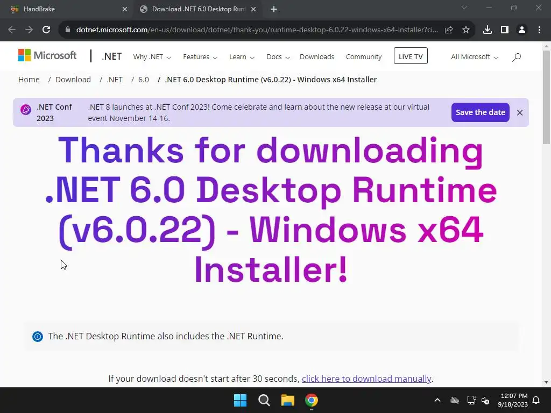This screenshot has height=413, width=551.
Task: View site info via the lock icon
Action: (68, 30)
